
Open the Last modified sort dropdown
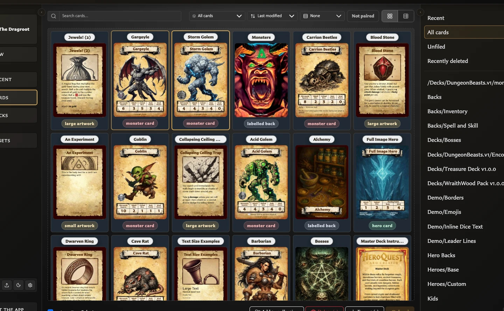(273, 16)
